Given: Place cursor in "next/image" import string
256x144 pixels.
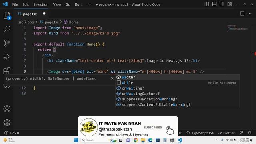Looking at the screenshot, I should [86, 28].
